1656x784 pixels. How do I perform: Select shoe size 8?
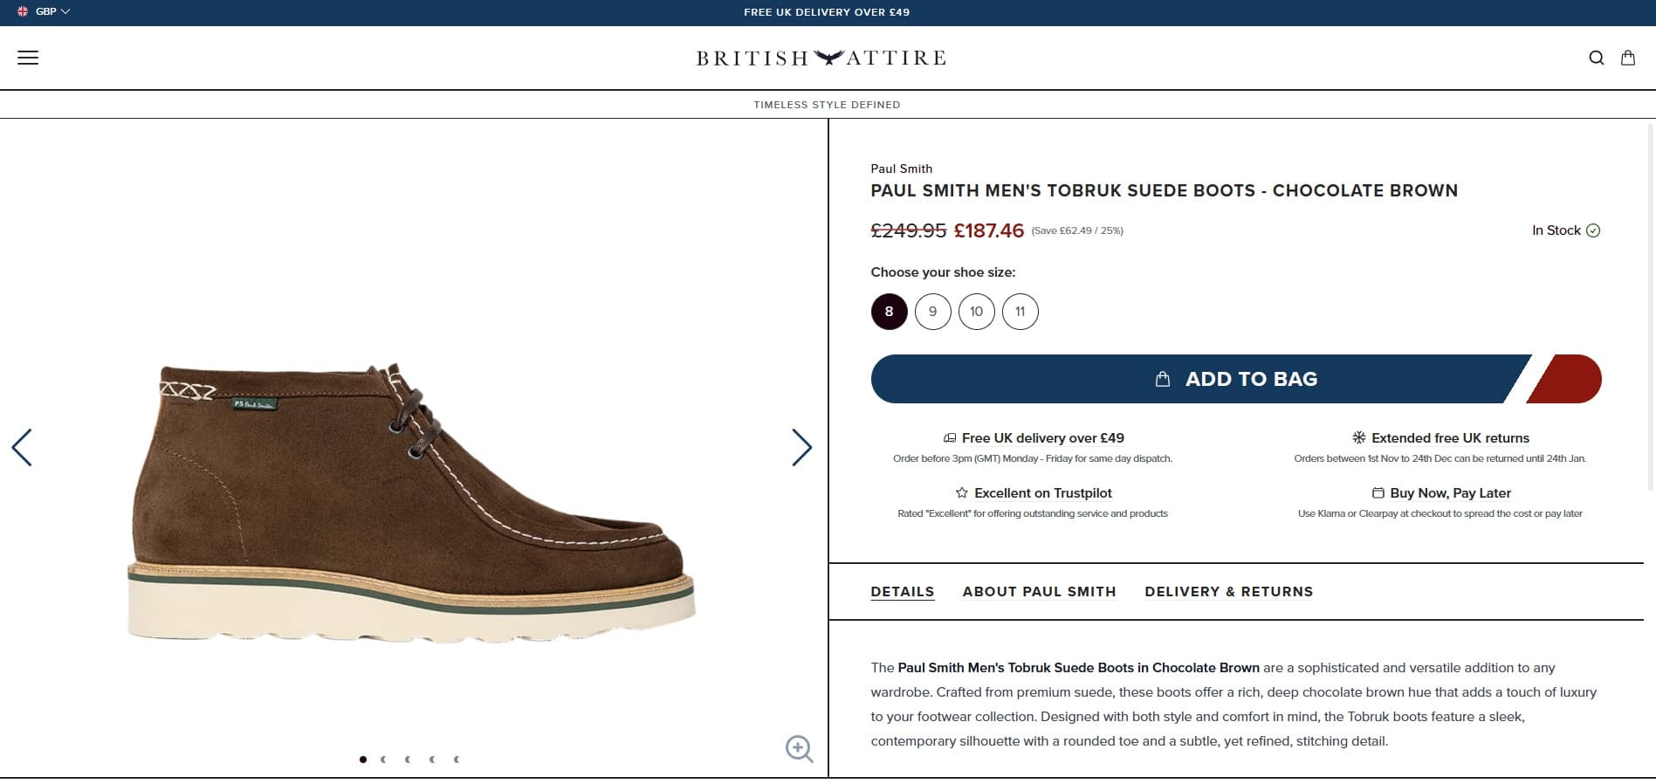click(889, 312)
